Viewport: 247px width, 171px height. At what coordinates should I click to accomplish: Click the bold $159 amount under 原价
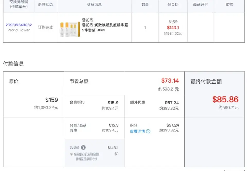click(x=51, y=100)
